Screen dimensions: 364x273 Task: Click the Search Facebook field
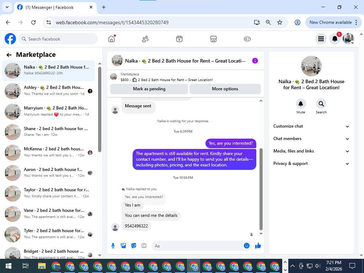click(x=58, y=39)
